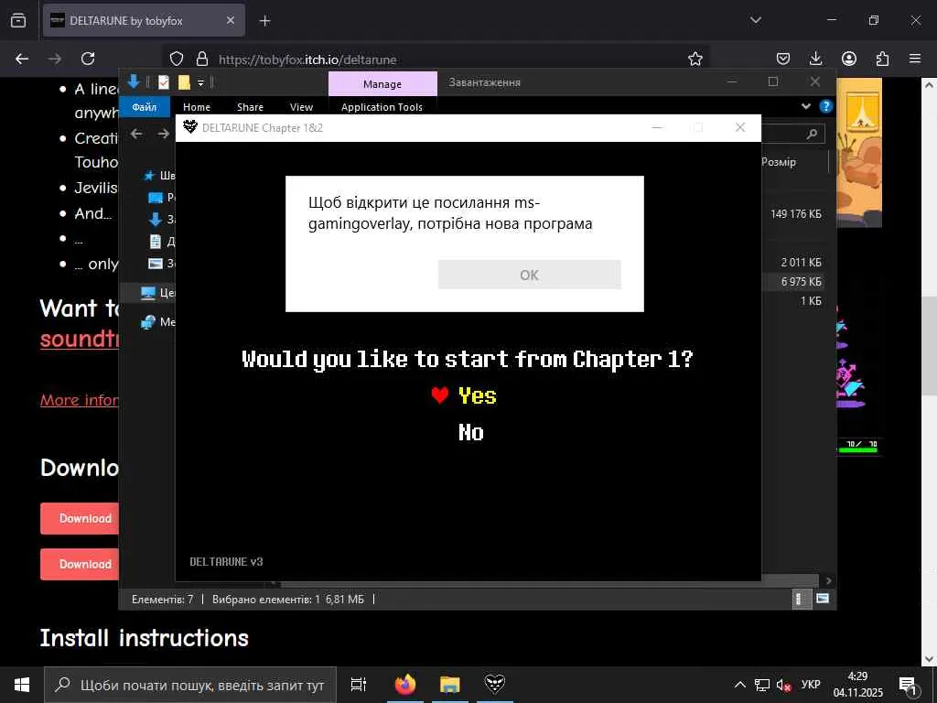Click the Firefox View icon left of the tab
The image size is (937, 703).
[18, 20]
